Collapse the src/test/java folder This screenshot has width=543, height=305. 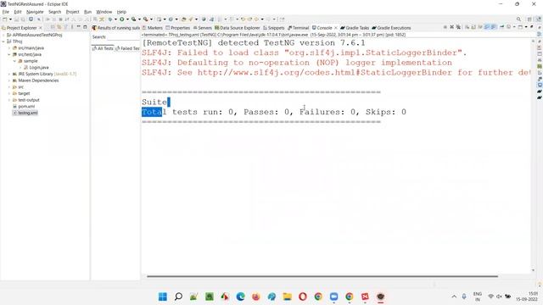coord(9,54)
